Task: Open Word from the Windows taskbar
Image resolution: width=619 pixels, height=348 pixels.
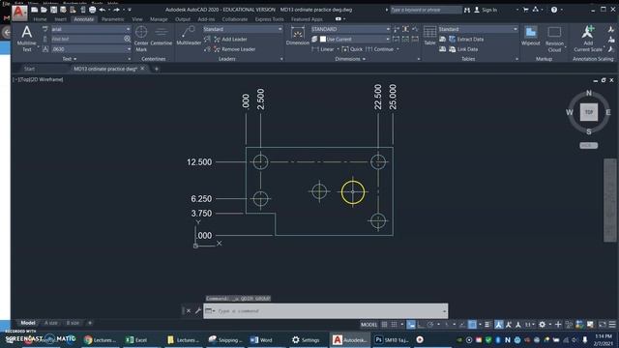Action: pos(261,339)
